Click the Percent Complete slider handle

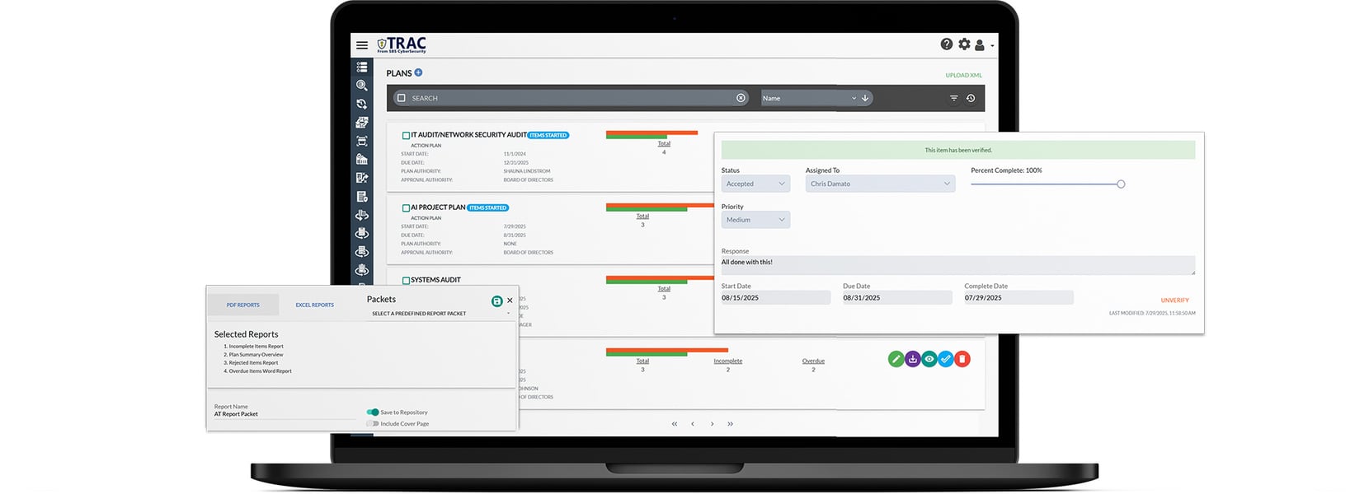[x=1121, y=184]
